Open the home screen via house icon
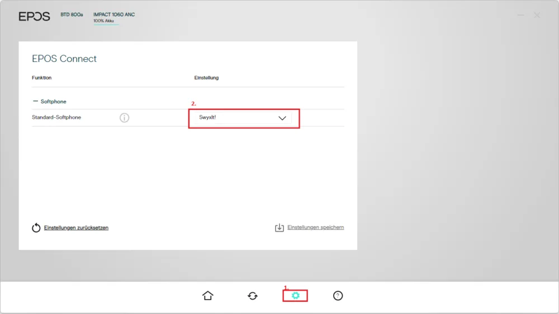Viewport: 559px width, 314px height. 208,296
